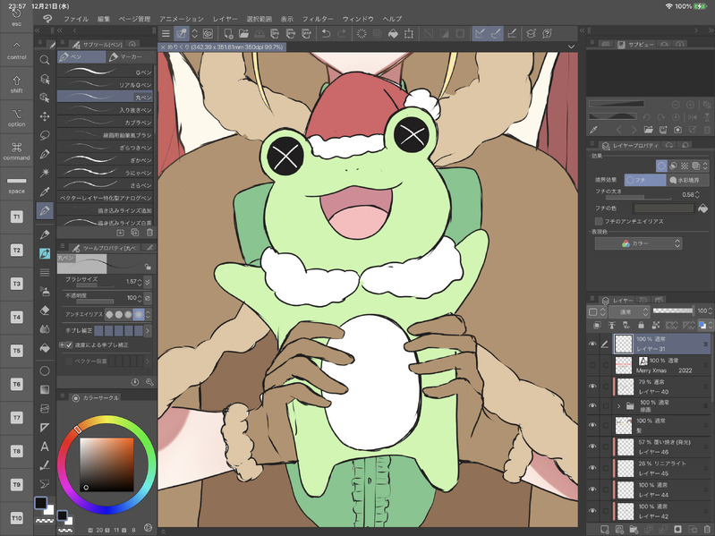
Task: Select the Fill bucket tool in the toolbox
Action: point(44,348)
